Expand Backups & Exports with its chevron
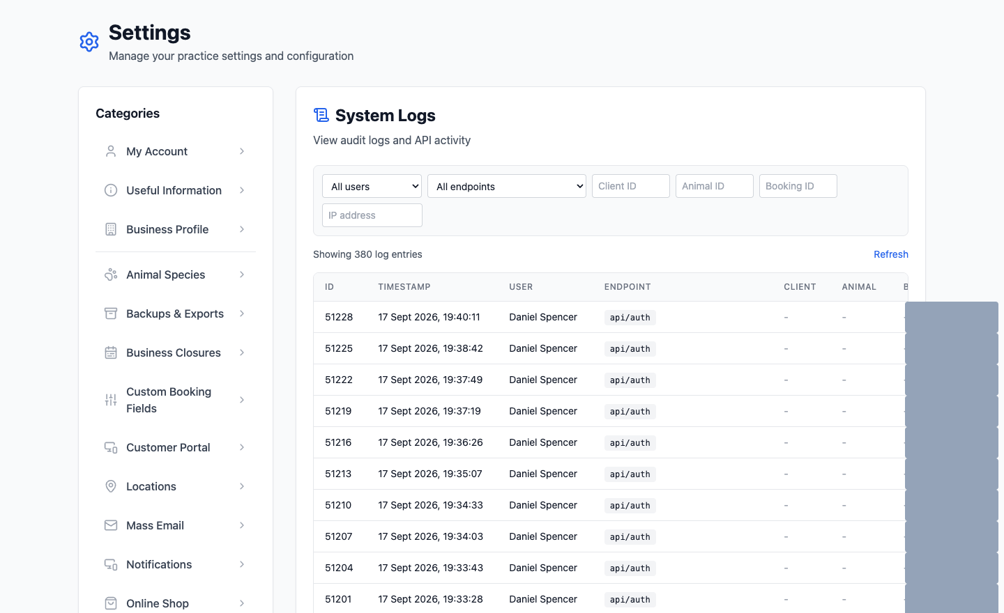Image resolution: width=1004 pixels, height=613 pixels. point(242,313)
